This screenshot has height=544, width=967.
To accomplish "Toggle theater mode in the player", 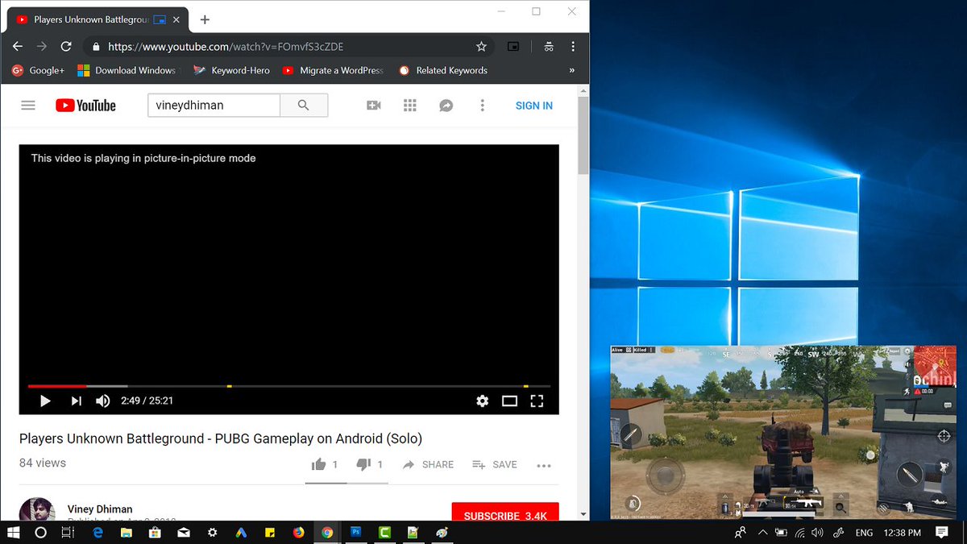I will 509,401.
